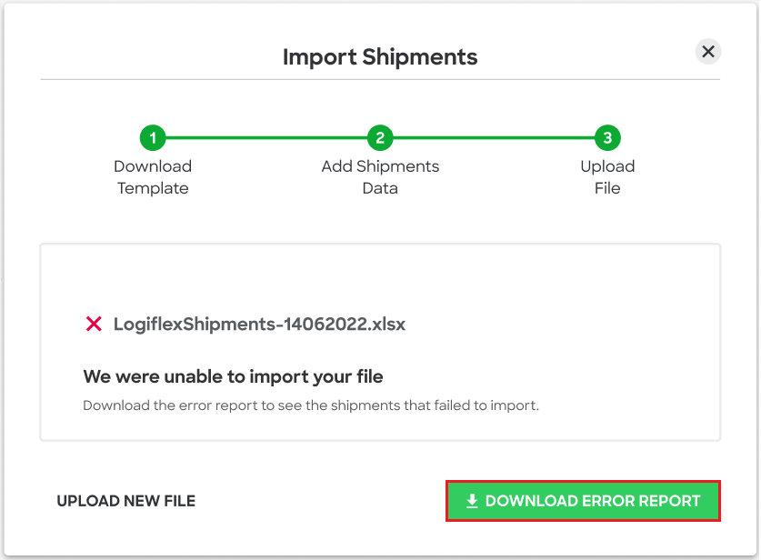The image size is (761, 560).
Task: Click the Download Template step label
Action: click(x=153, y=177)
